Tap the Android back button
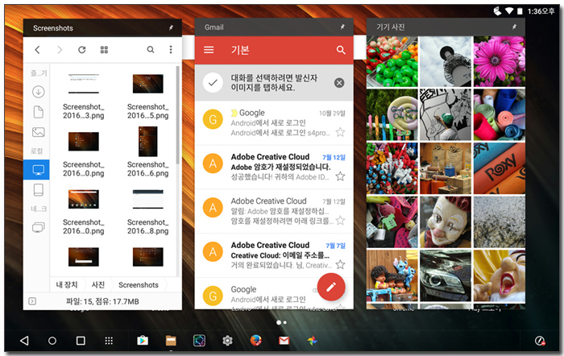 (24, 341)
